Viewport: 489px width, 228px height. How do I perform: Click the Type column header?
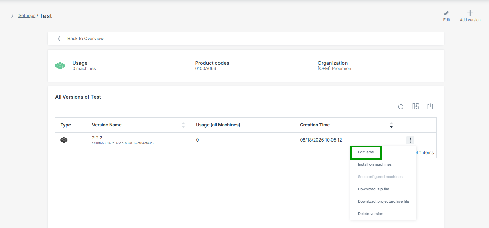(66, 125)
